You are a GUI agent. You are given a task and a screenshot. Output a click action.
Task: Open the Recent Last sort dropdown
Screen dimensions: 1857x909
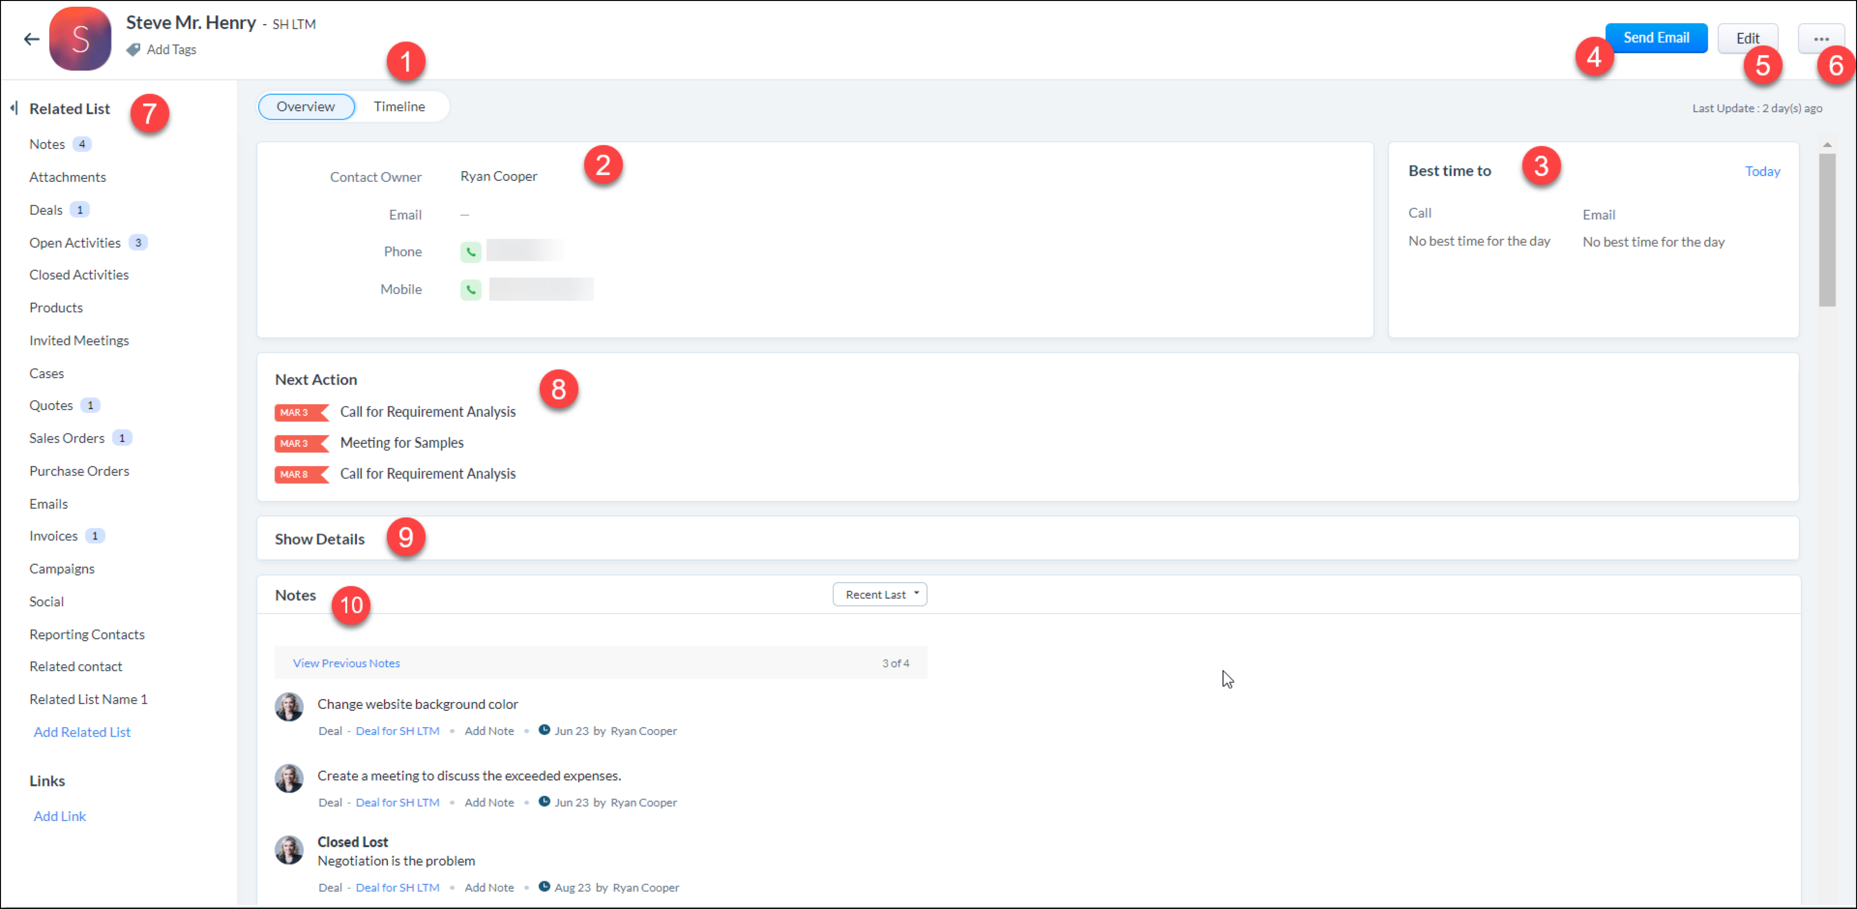(x=880, y=595)
